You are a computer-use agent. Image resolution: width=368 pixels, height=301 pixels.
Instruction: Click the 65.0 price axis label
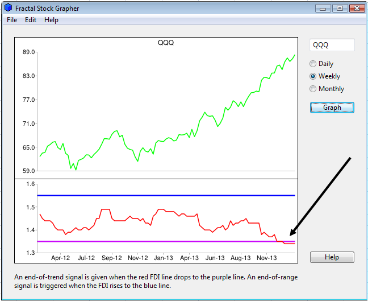[28, 147]
